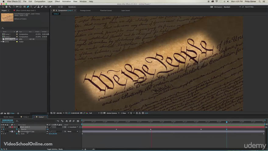
Task: Hide the Black Solid 2 layer eye
Action: point(2,127)
